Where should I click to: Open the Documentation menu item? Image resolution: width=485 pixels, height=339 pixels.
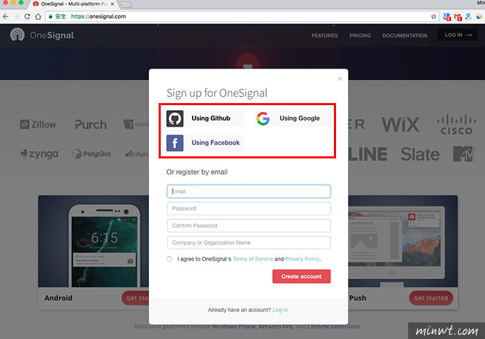[405, 35]
